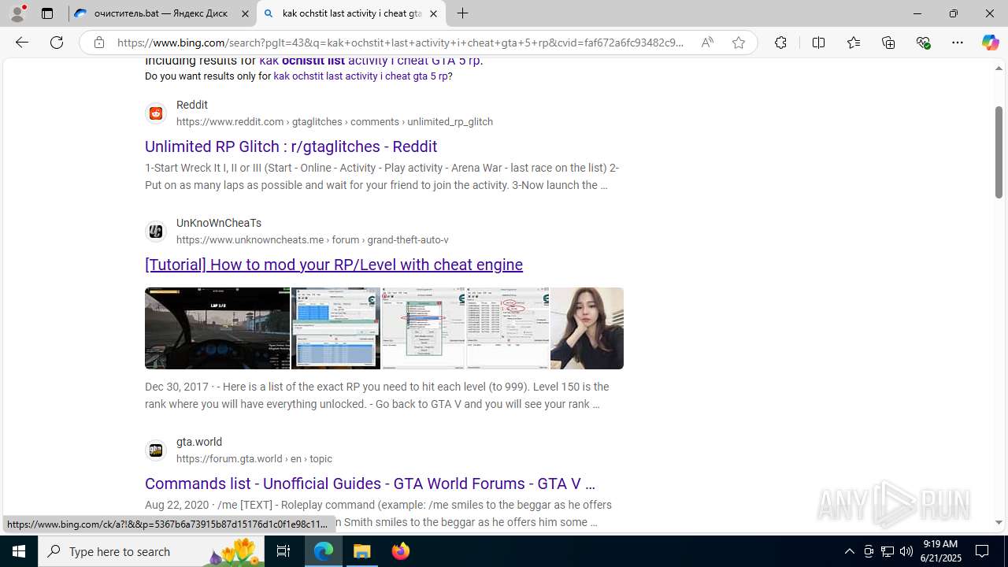Screen dimensions: 1008x567
Task: Go back to the previous page
Action: coord(21,43)
